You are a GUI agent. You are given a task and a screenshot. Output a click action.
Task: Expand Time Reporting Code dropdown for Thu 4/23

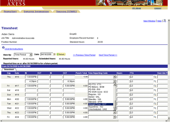(114, 113)
